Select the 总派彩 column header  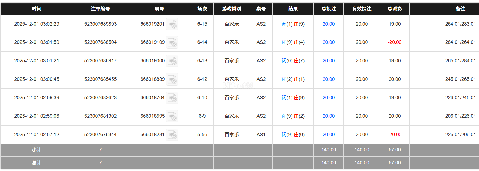coord(395,9)
